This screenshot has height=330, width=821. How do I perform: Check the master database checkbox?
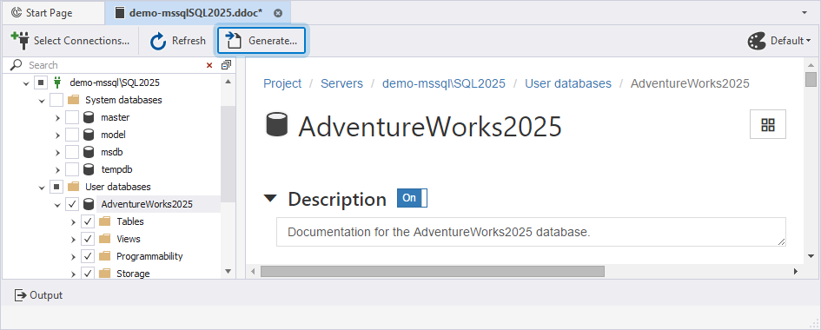click(72, 117)
